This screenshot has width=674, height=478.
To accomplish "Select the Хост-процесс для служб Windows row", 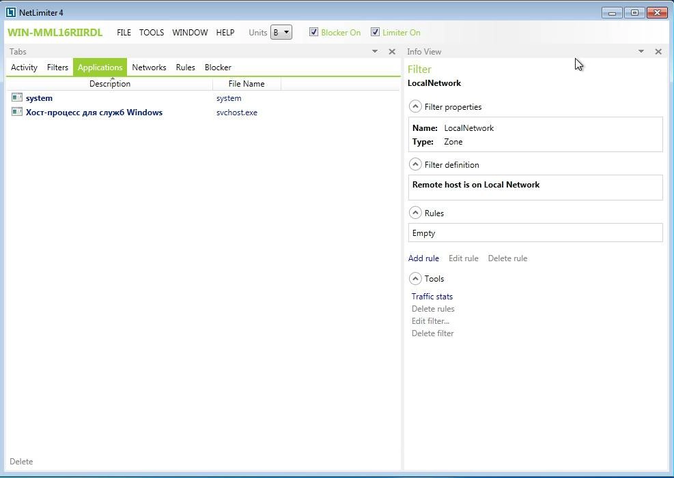I will pyautogui.click(x=203, y=113).
